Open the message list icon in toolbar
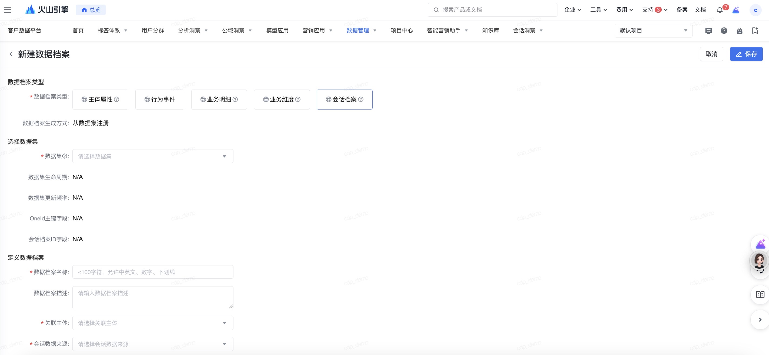This screenshot has width=769, height=355. (708, 31)
